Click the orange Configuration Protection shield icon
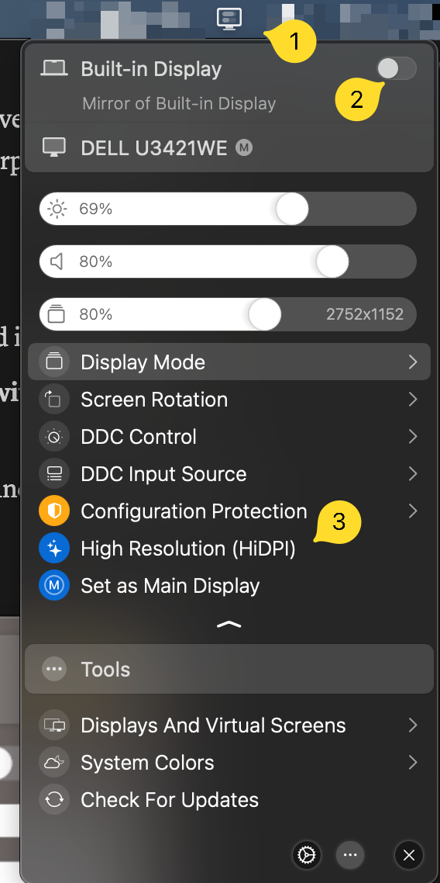Viewport: 440px width, 883px height. (x=54, y=511)
